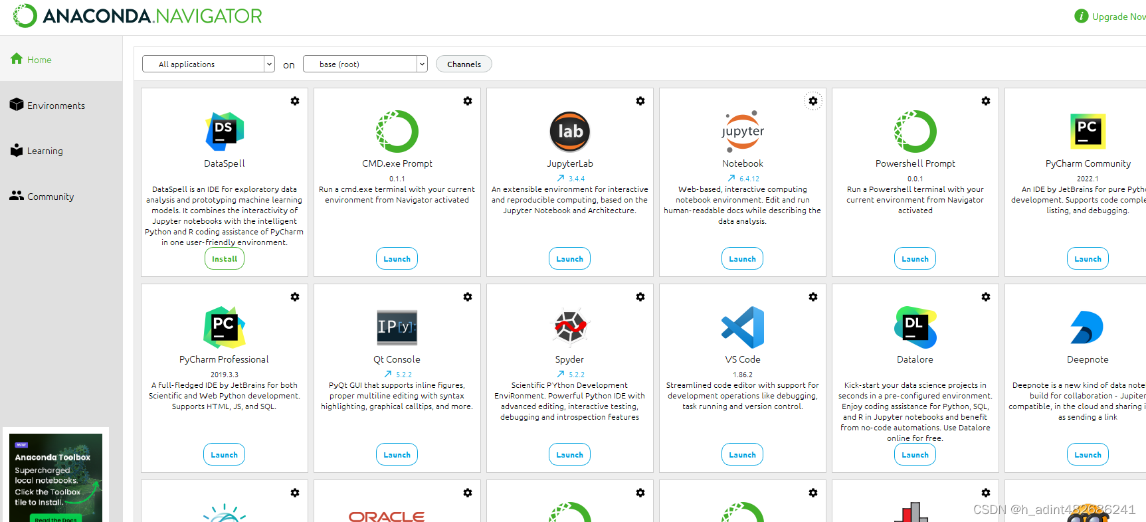Click the PyCharm Professional icon
The width and height of the screenshot is (1146, 522).
pos(225,327)
